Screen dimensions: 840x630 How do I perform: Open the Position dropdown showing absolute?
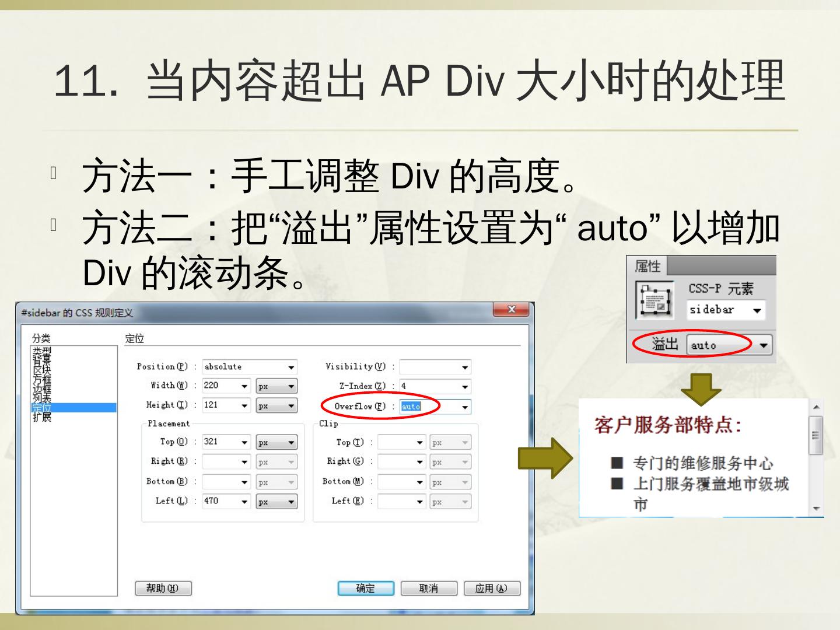tap(290, 367)
